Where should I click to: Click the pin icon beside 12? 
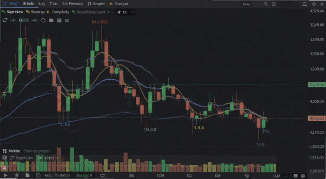(x=119, y=12)
